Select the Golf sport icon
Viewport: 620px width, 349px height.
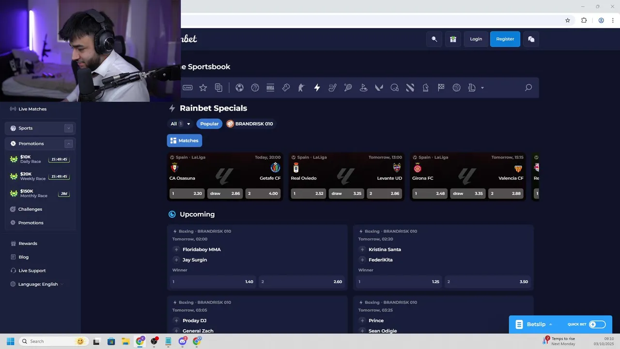coord(363,88)
